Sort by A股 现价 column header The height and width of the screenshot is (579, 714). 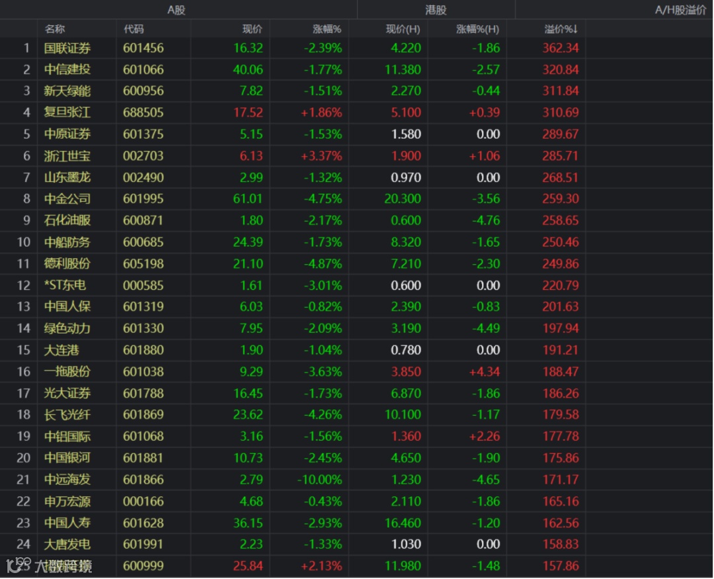coord(253,29)
